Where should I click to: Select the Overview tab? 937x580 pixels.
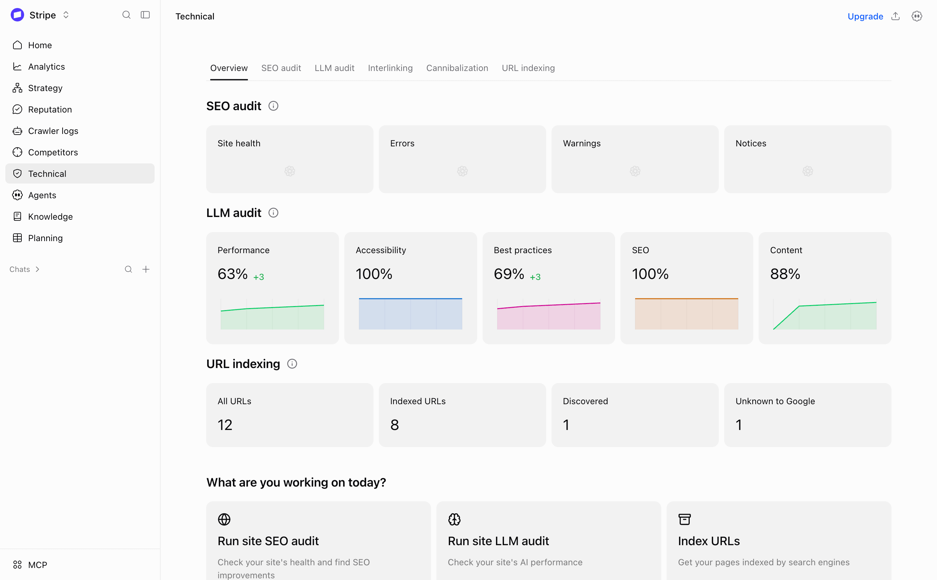229,68
